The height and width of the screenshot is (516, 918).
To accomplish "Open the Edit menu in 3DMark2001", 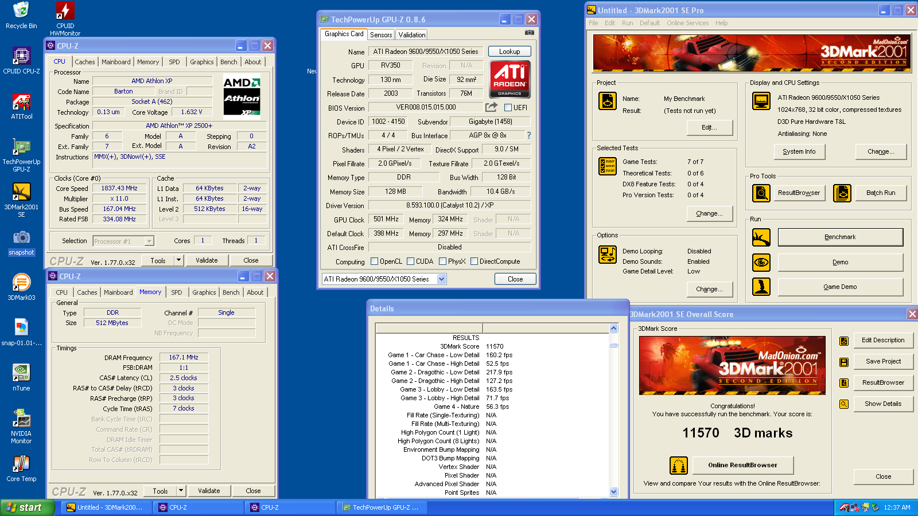I will click(609, 23).
